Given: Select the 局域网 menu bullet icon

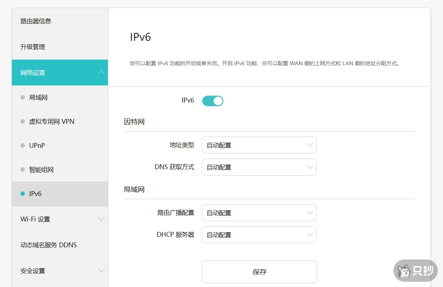Looking at the screenshot, I should coord(22,97).
